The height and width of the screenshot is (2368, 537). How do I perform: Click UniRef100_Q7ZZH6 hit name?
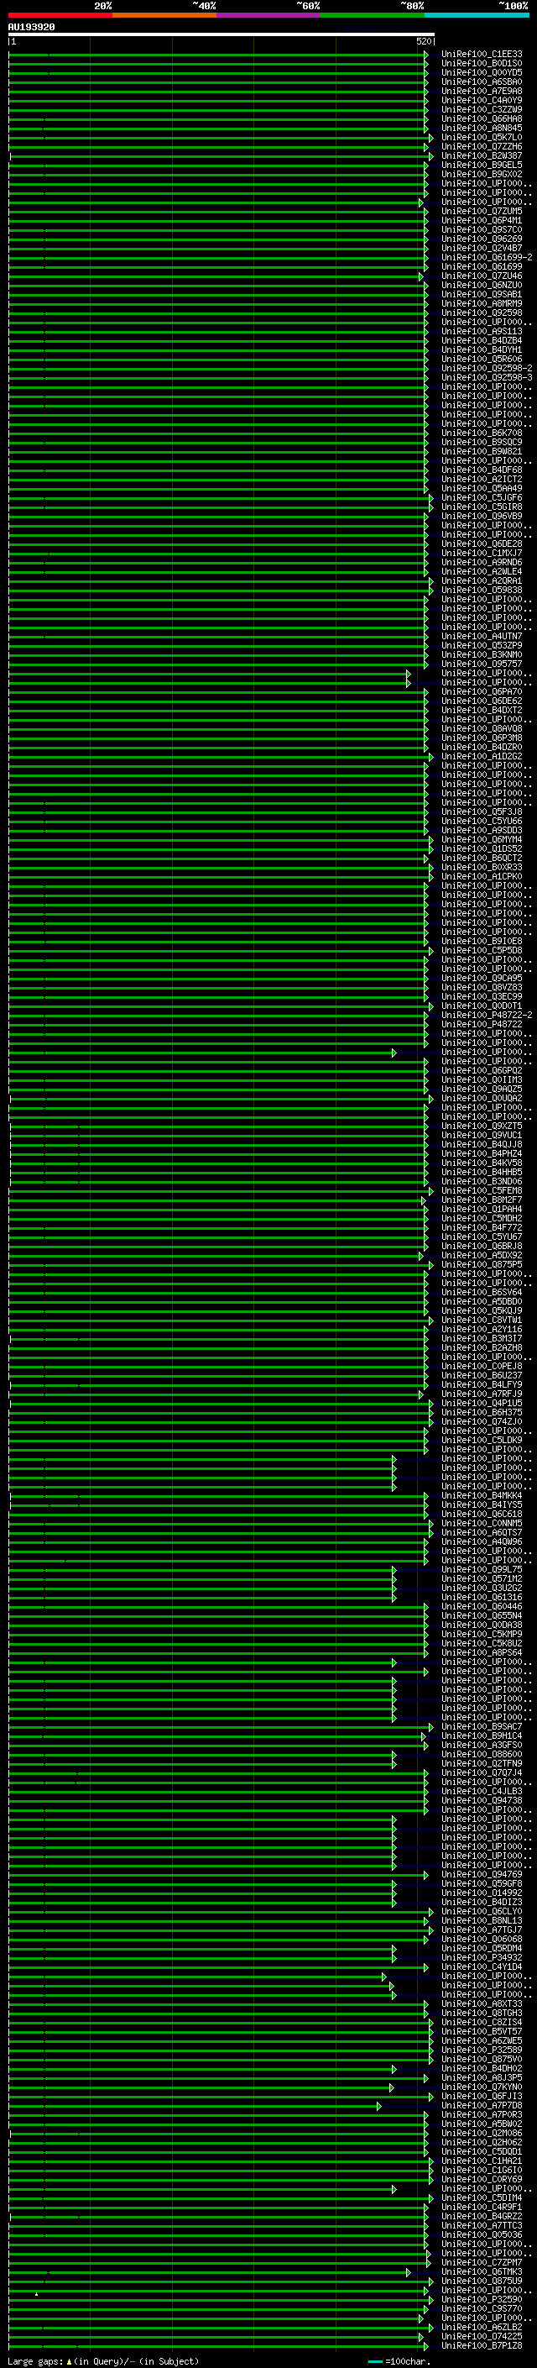pyautogui.click(x=482, y=147)
